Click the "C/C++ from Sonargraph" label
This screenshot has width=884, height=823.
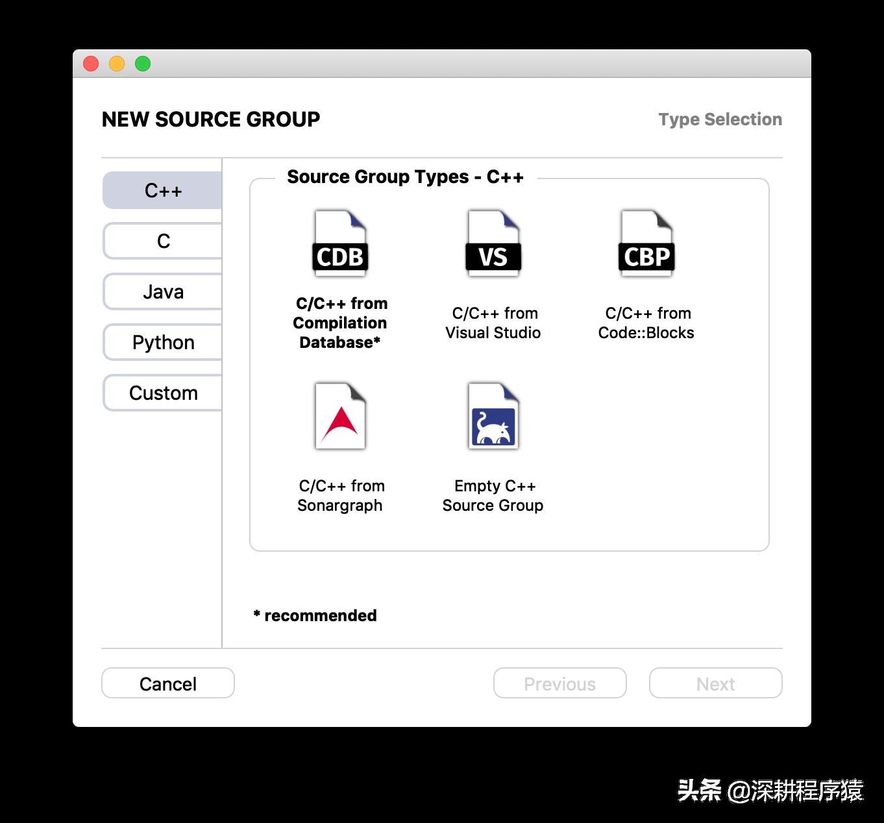point(341,495)
